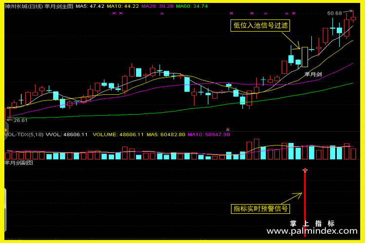Viewport: 365px width, 243px height.
Task: Select the tallest red volume bar
Action: coord(256,149)
